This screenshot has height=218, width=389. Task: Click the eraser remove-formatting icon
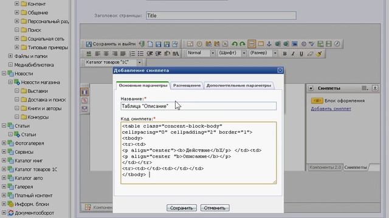tap(310, 53)
